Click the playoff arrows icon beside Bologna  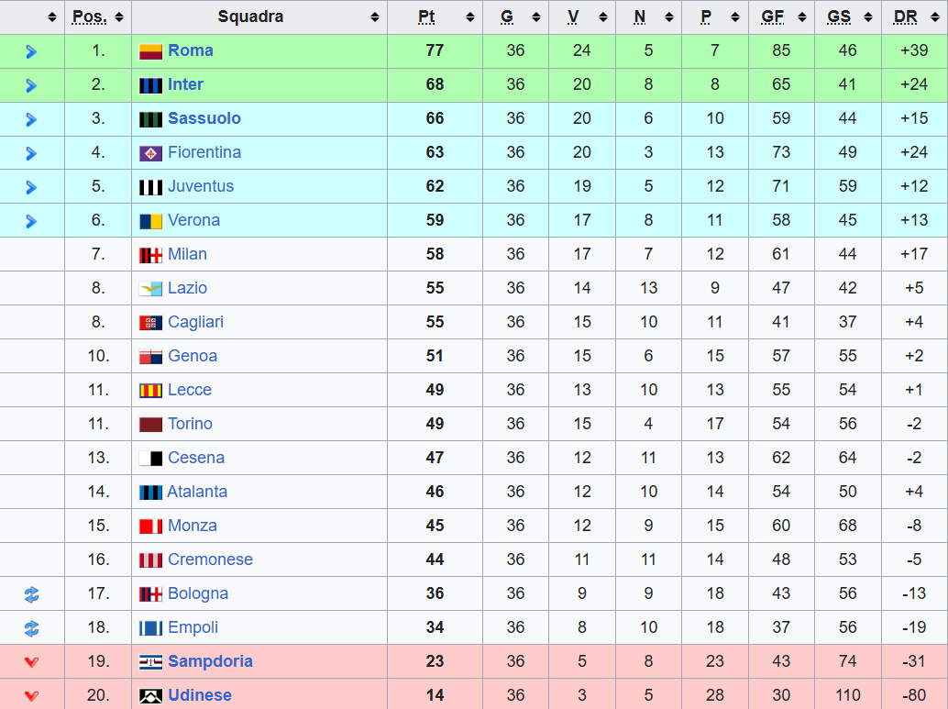click(31, 594)
